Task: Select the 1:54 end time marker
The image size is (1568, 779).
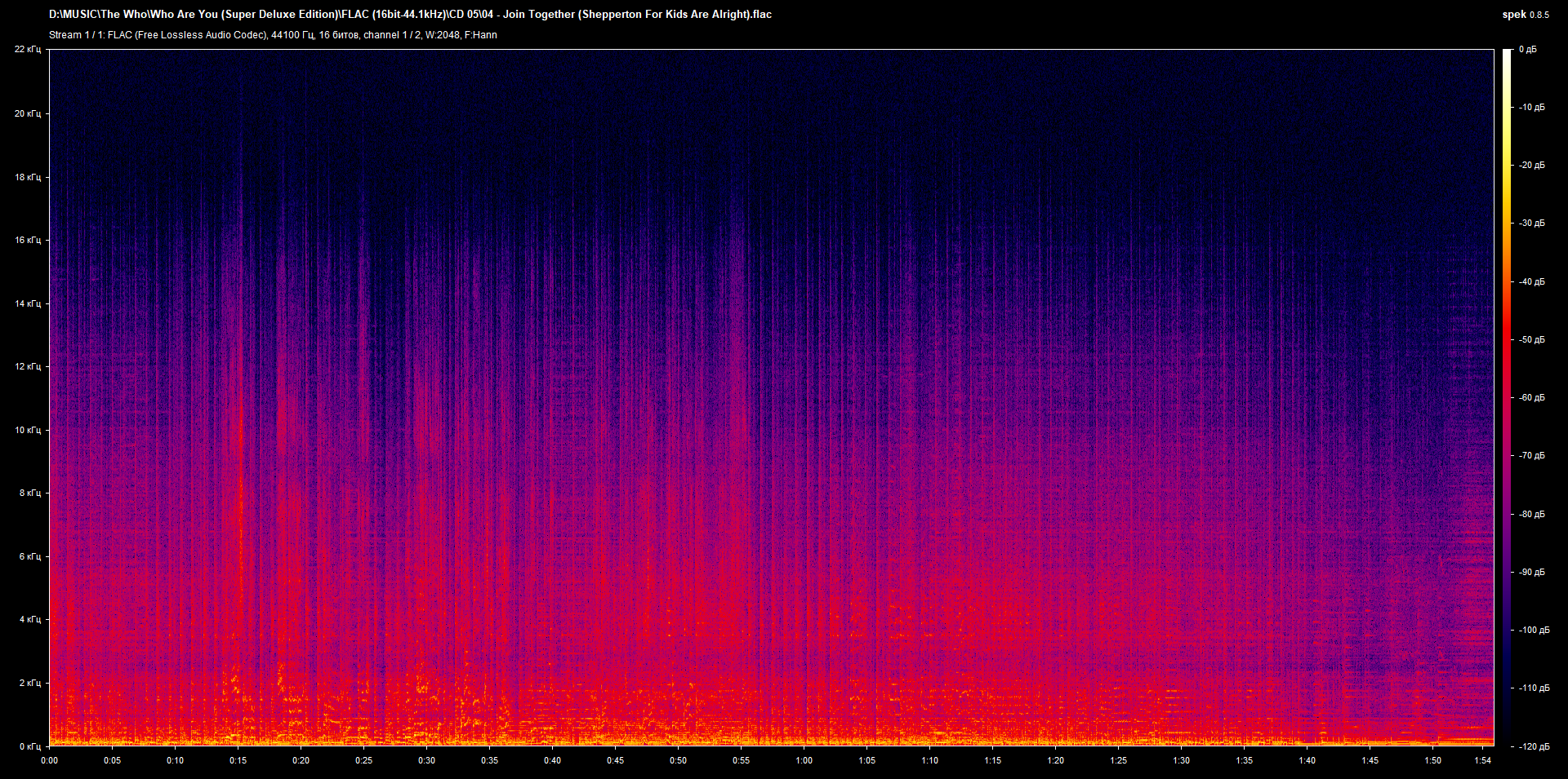Action: [1482, 760]
